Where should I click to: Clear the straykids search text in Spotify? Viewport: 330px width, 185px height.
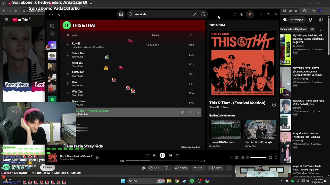pos(195,14)
